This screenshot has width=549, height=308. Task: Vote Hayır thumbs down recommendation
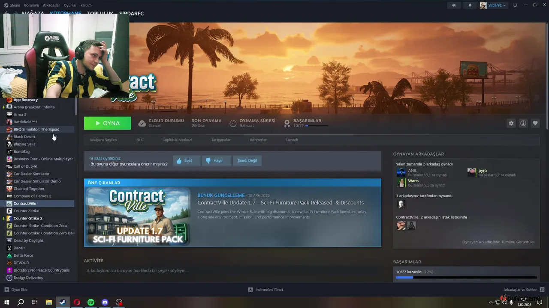pos(217,160)
